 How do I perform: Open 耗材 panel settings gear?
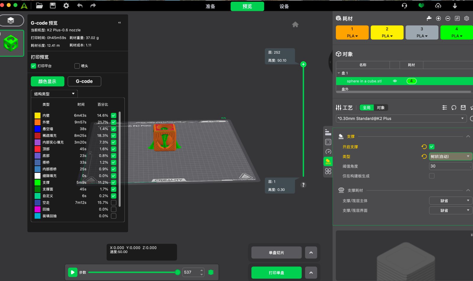pyautogui.click(x=466, y=19)
